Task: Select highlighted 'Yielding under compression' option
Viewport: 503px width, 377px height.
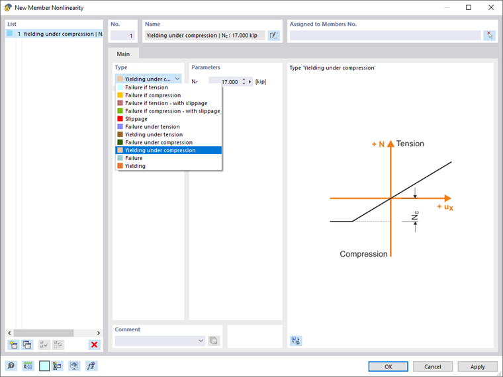Action: tap(168, 150)
